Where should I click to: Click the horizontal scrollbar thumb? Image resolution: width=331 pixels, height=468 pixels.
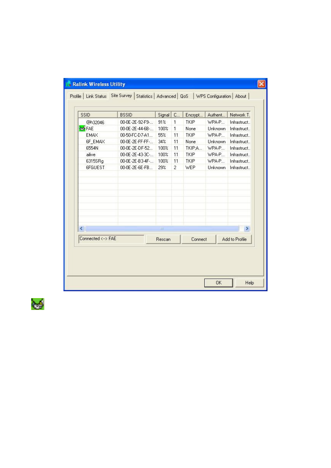162,228
